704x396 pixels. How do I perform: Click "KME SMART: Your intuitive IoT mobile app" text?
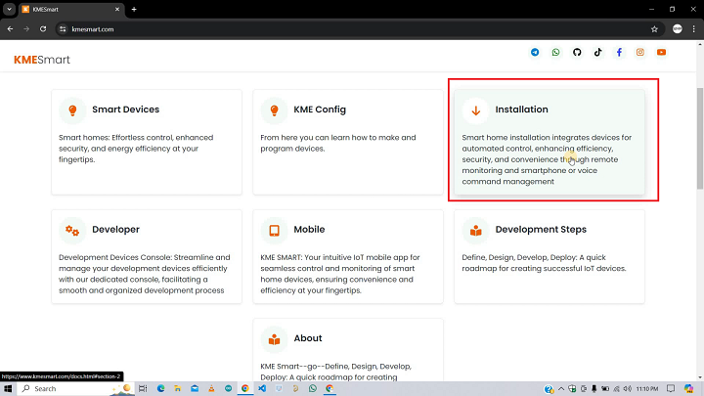pos(340,274)
